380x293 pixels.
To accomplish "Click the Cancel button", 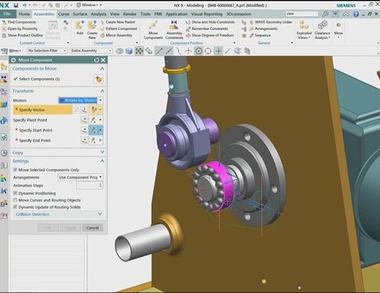I will pyautogui.click(x=93, y=228).
